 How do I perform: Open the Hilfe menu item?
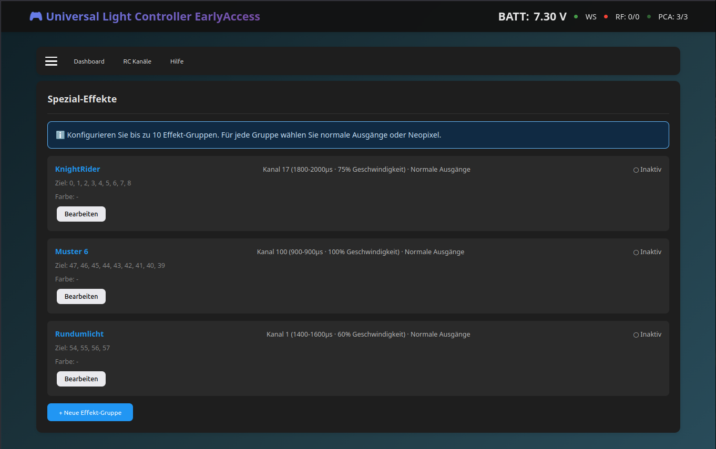177,61
